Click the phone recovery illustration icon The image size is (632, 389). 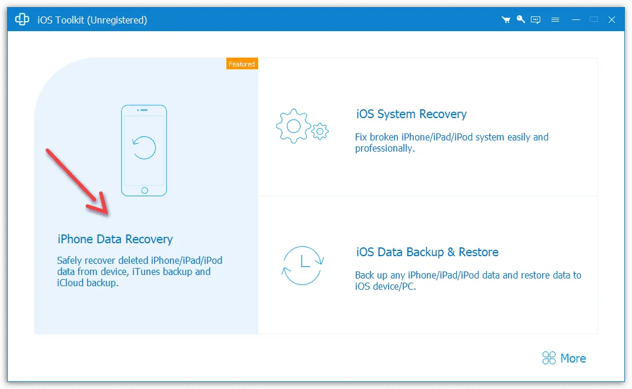[144, 150]
